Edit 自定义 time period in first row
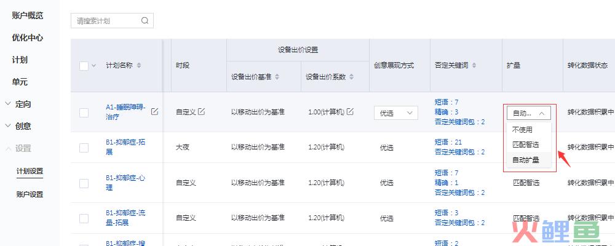Image resolution: width=615 pixels, height=246 pixels. click(x=201, y=111)
